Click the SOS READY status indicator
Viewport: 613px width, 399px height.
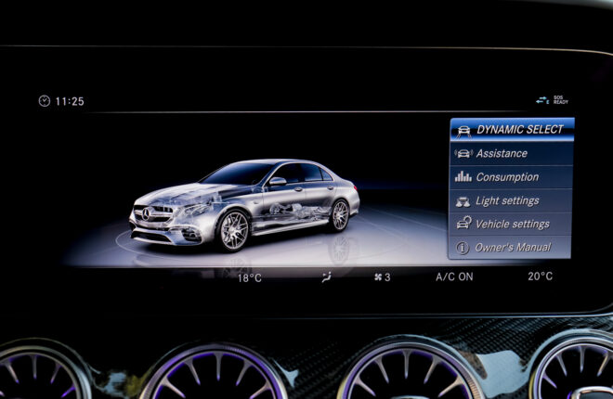(561, 100)
